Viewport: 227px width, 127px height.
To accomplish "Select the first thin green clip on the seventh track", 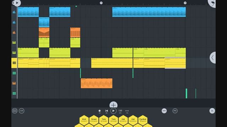I will [81, 73].
